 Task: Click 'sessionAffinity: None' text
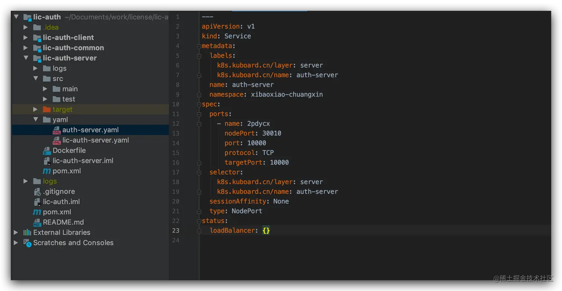click(249, 201)
